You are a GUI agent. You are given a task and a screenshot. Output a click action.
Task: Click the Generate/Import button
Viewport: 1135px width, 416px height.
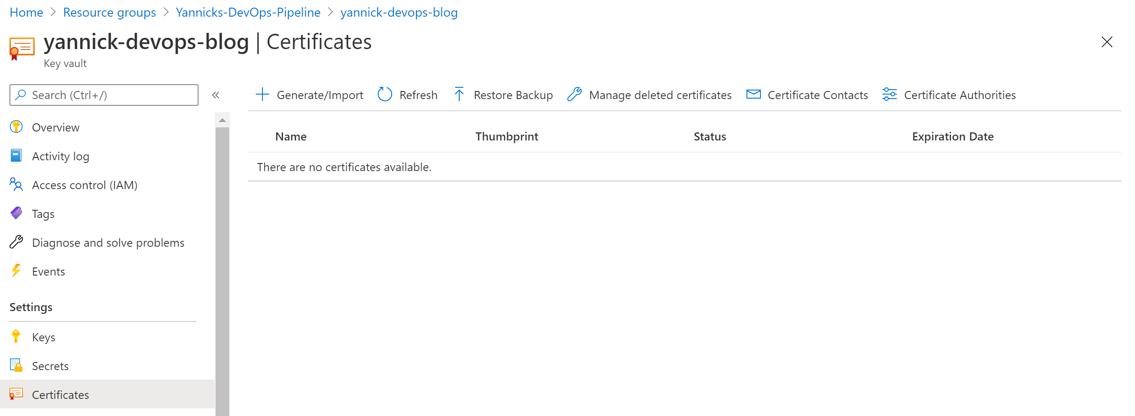309,95
